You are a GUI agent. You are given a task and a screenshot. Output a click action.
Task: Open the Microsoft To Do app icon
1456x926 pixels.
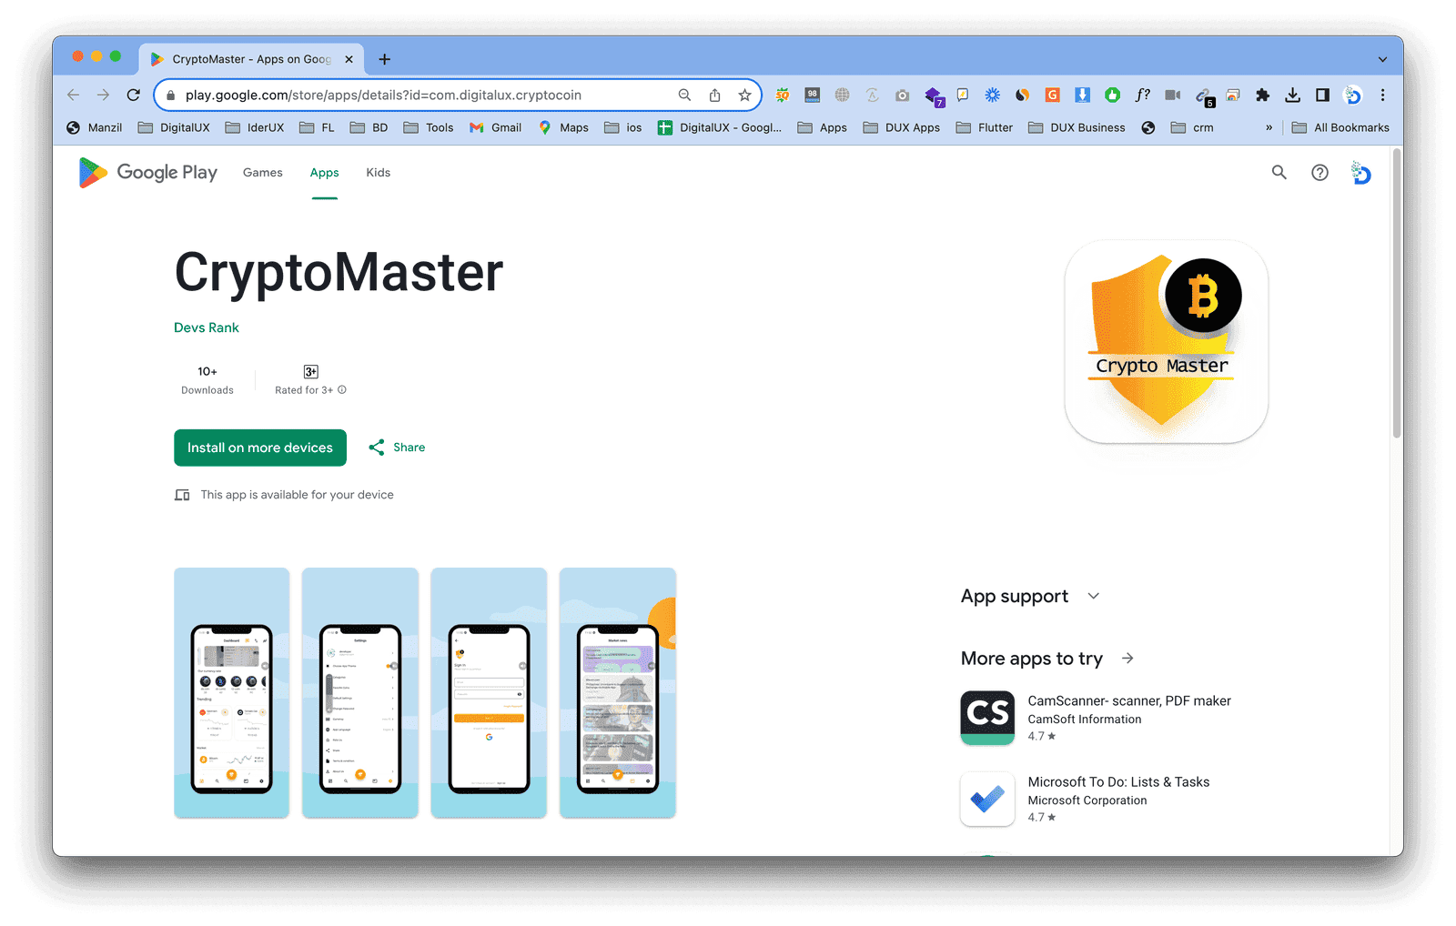point(987,799)
